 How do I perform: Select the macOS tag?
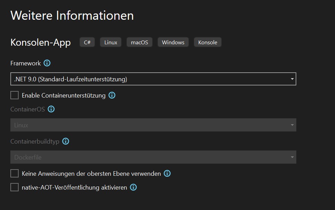[140, 42]
